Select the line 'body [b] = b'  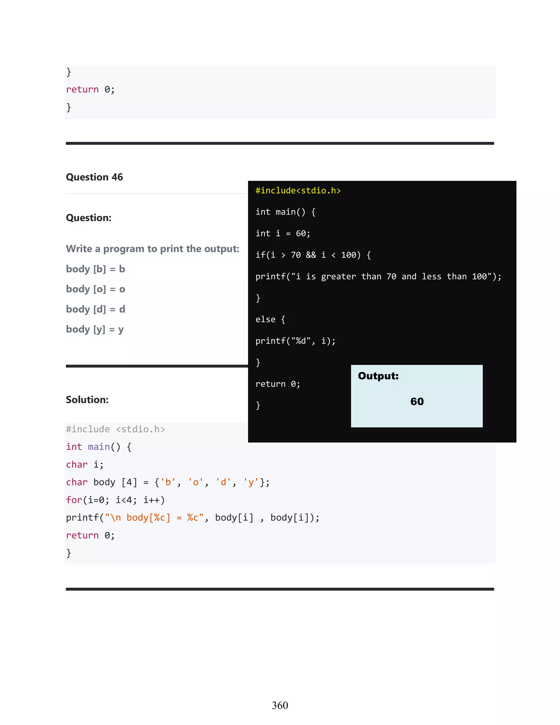[x=95, y=269]
